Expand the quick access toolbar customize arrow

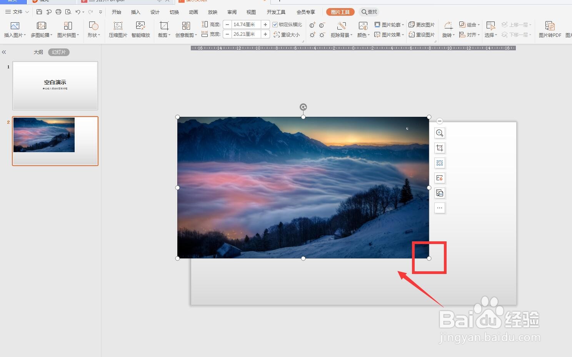pos(101,12)
